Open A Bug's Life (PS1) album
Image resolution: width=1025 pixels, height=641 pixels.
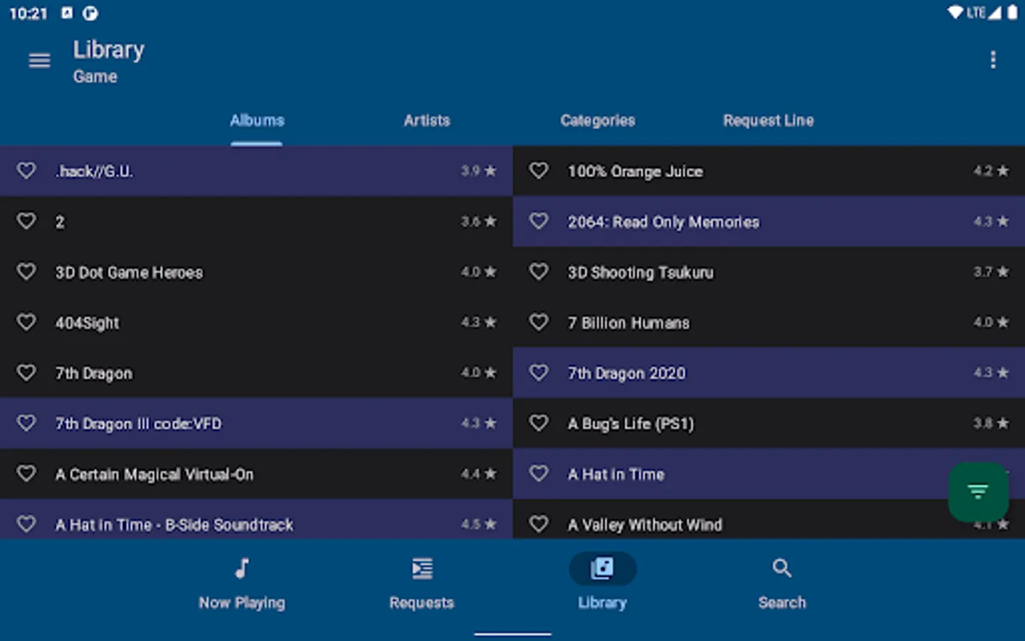click(x=631, y=424)
